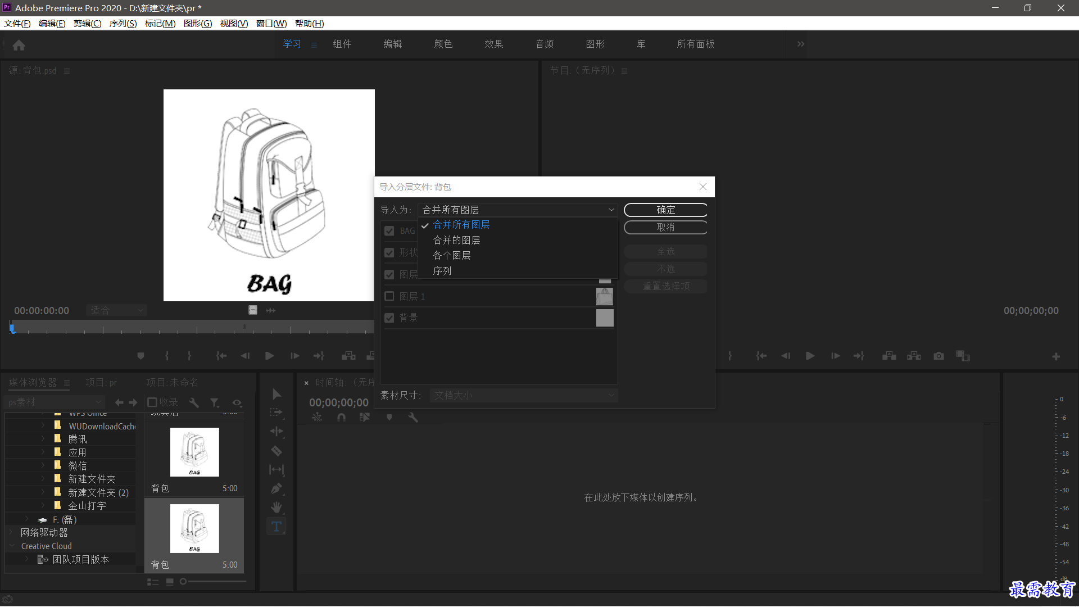
Task: Choose 合并的图层 from the import list
Action: tap(456, 240)
